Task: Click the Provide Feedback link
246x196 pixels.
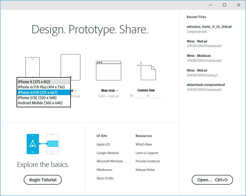Action: [x=148, y=161]
